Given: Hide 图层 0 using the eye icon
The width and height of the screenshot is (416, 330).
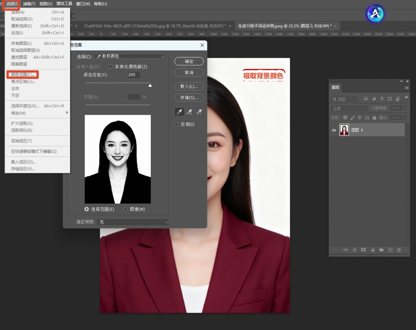Looking at the screenshot, I should (334, 130).
